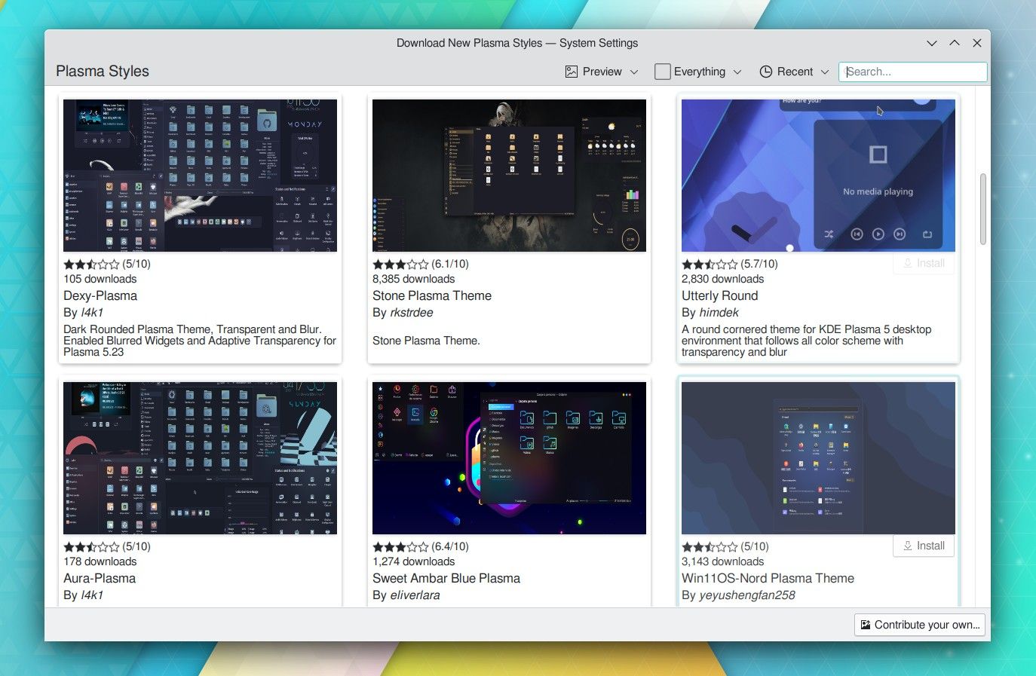Viewport: 1036px width, 676px height.
Task: Expand the Preview view mode dropdown arrow
Action: click(634, 72)
